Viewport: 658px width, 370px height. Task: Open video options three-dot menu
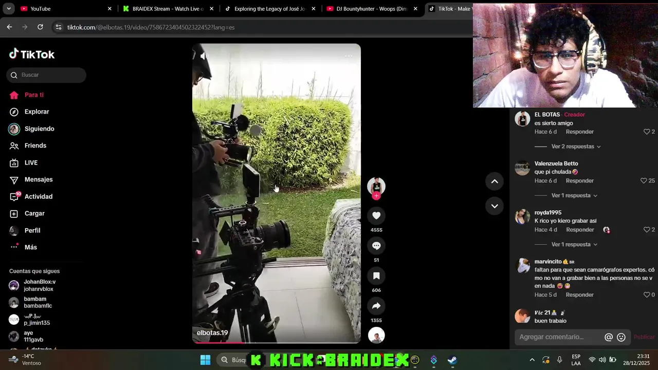click(349, 56)
